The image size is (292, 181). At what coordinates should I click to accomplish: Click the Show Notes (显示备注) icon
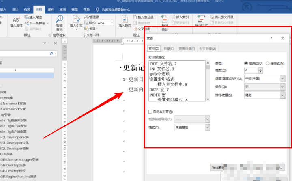(x=27, y=29)
